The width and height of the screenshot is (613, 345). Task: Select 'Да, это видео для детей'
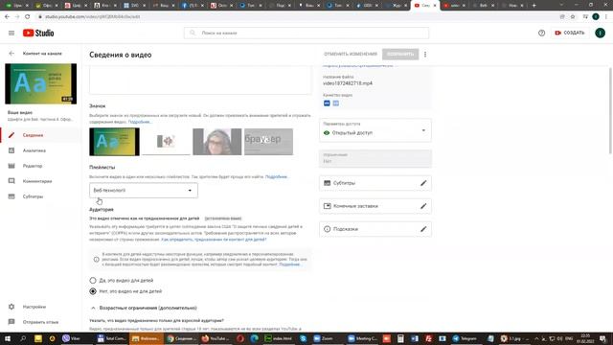pos(93,281)
